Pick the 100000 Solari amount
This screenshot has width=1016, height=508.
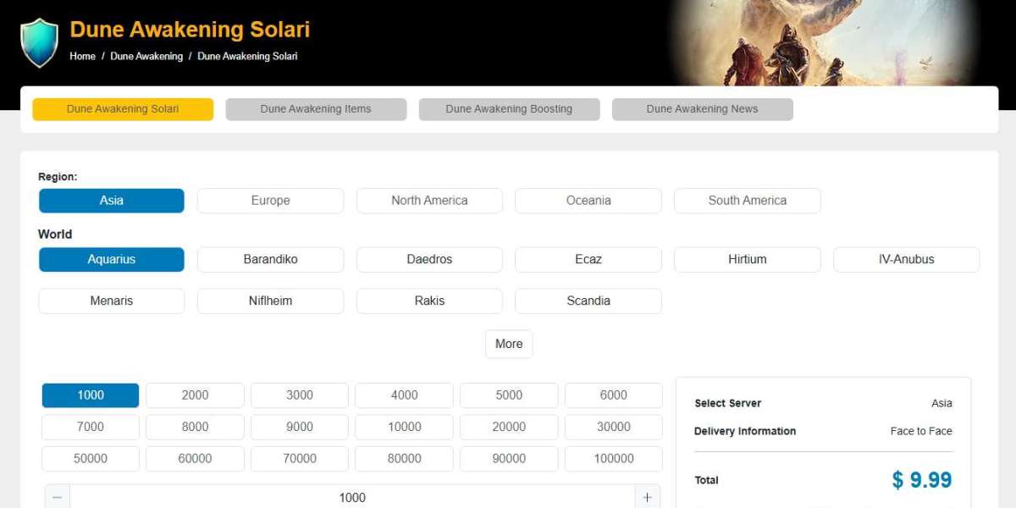coord(613,459)
